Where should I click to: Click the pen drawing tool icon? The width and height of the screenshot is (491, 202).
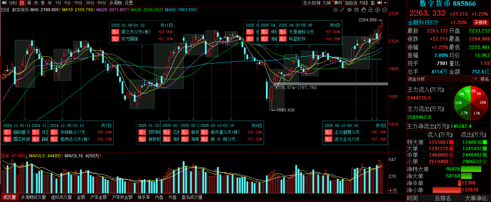pyautogui.click(x=342, y=10)
